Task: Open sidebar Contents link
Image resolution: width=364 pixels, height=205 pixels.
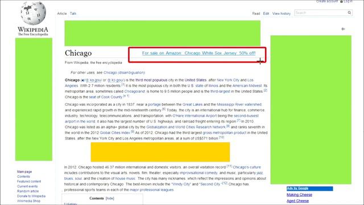Action: (x=23, y=177)
